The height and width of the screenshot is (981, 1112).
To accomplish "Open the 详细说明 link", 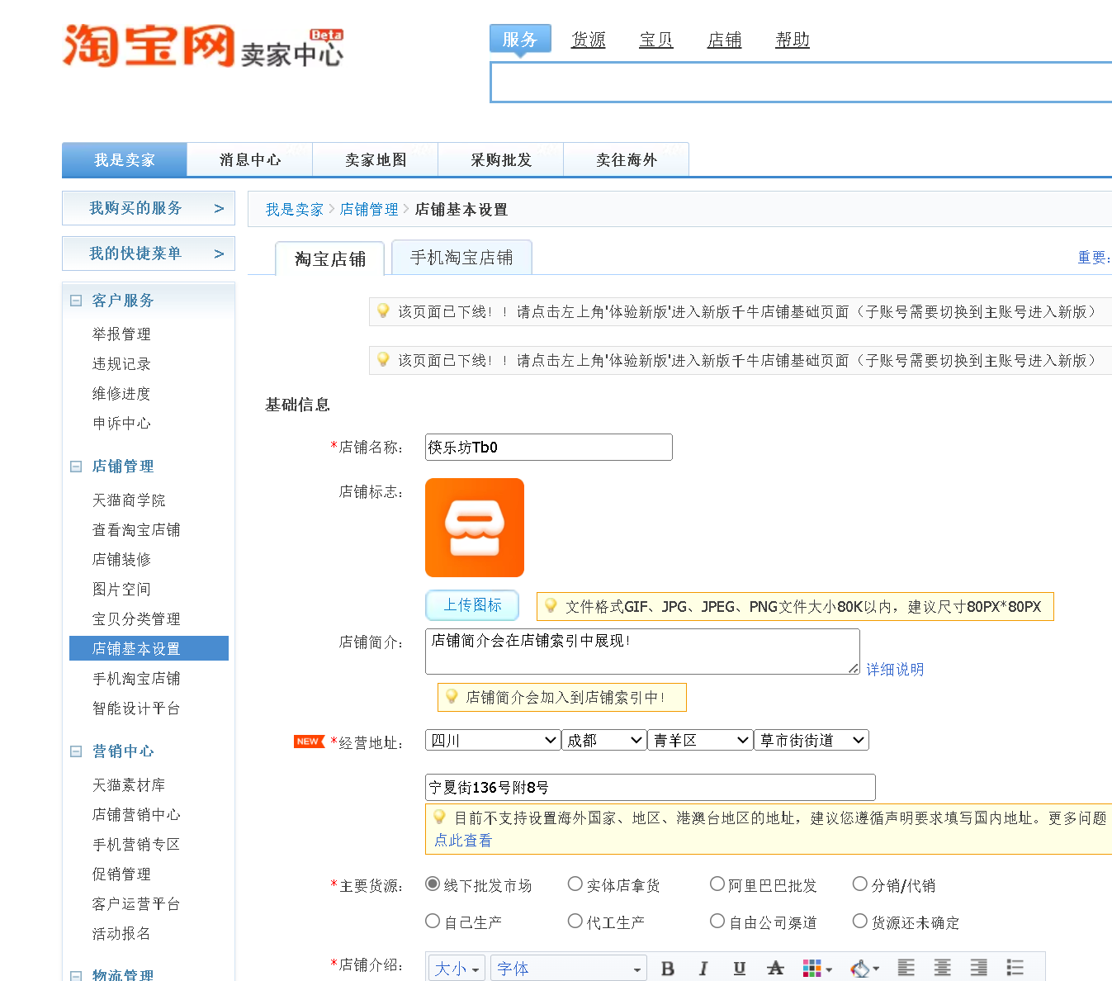I will (x=895, y=669).
